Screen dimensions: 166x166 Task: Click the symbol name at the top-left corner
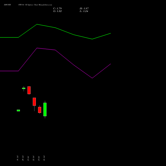click(x=7, y=5)
